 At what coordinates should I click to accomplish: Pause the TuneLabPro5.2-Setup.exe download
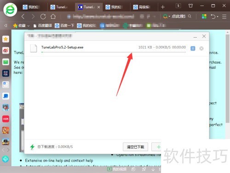click(193, 49)
